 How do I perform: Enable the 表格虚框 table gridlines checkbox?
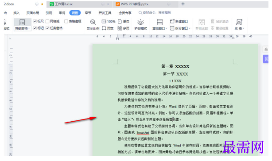pyautogui.click(x=66, y=21)
